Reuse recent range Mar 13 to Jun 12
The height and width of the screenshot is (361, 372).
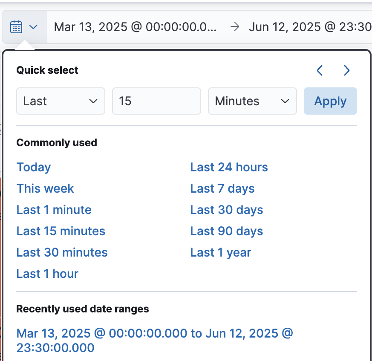pyautogui.click(x=155, y=341)
